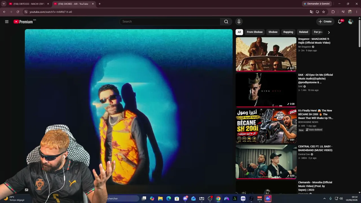Open Task View on taskbar
The image size is (361, 203).
pyautogui.click(x=144, y=198)
